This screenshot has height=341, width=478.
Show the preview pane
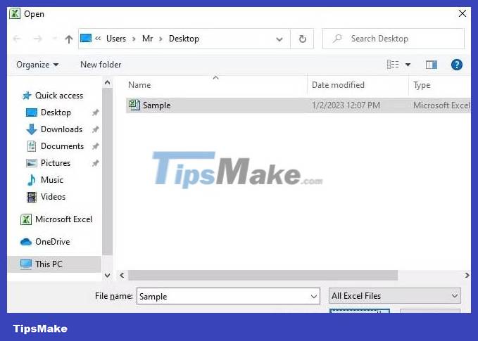(x=431, y=65)
